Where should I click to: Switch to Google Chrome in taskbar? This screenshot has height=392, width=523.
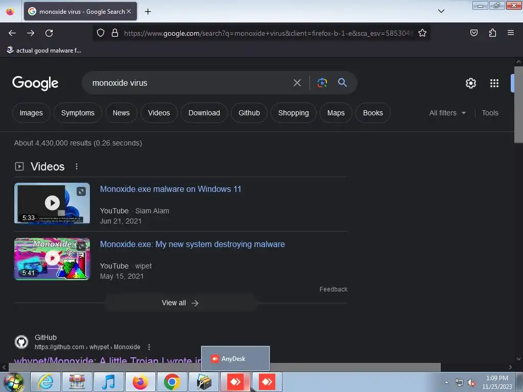pos(172,382)
